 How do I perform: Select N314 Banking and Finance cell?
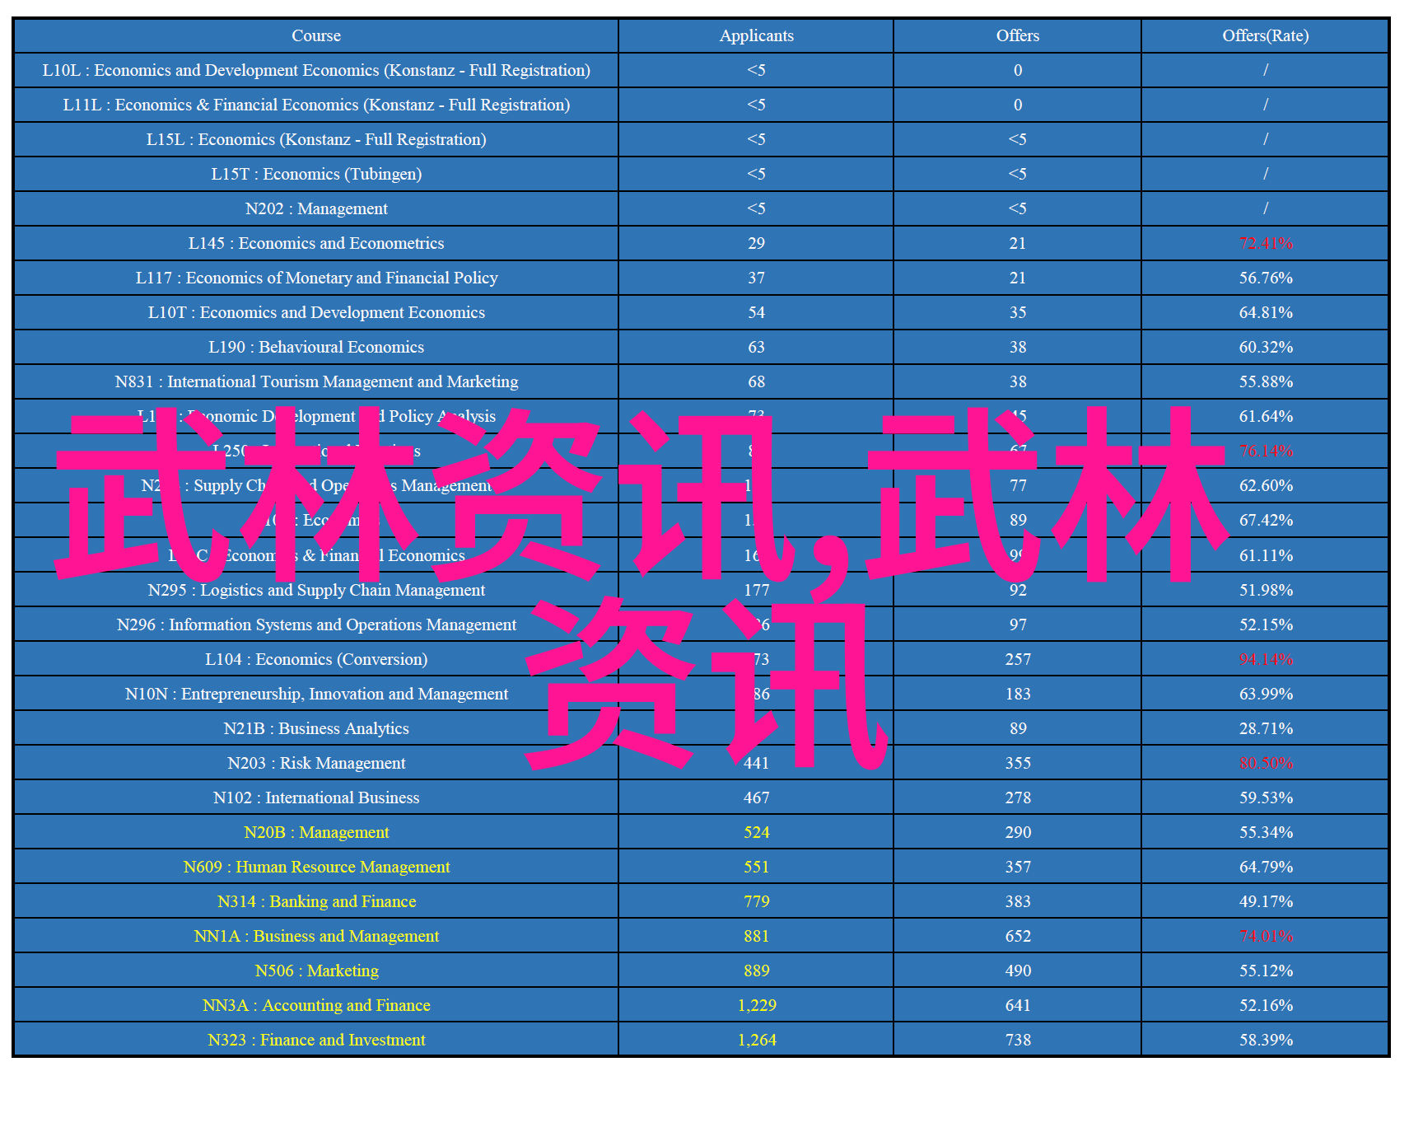pos(316,901)
